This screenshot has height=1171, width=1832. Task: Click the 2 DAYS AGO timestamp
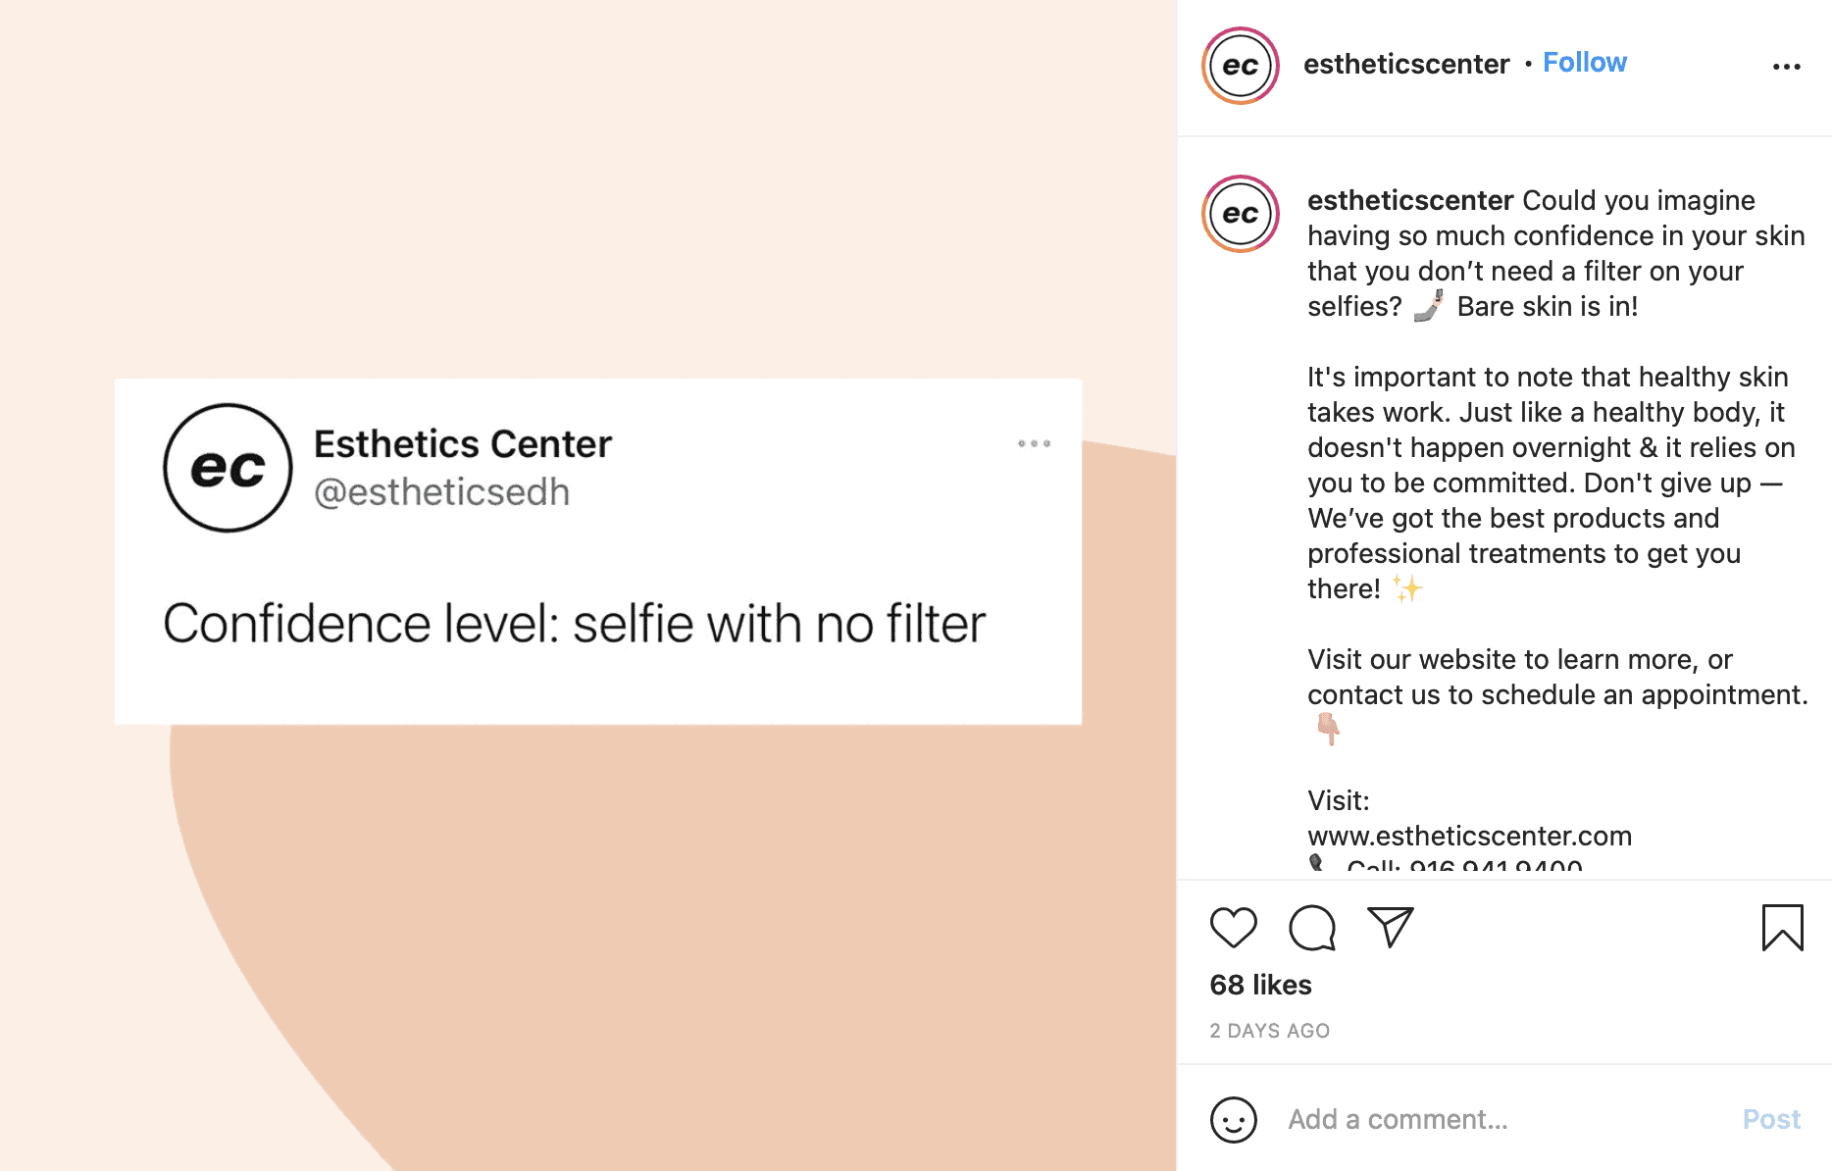(x=1269, y=1031)
